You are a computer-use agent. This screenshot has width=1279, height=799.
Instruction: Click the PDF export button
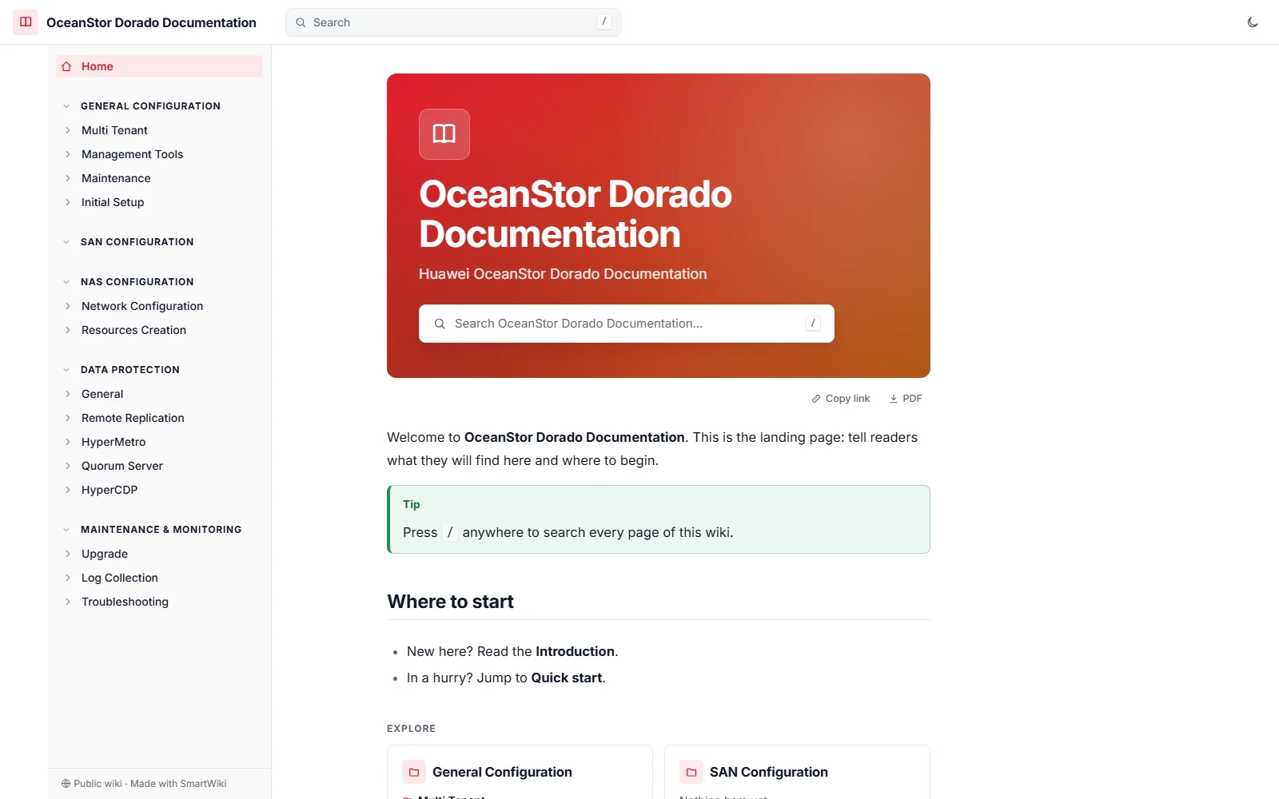906,399
